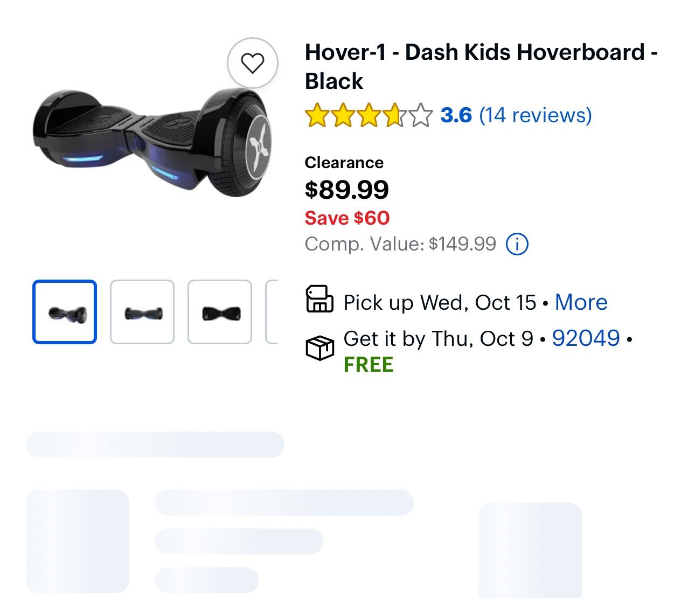Select the third top-view hoverboard thumbnail

[x=220, y=312]
